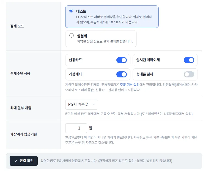Click the 결제 모드 row label
The image size is (208, 171).
(17, 26)
